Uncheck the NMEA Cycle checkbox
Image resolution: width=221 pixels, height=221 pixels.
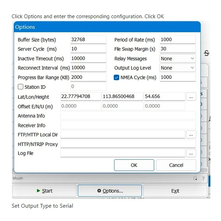116,78
